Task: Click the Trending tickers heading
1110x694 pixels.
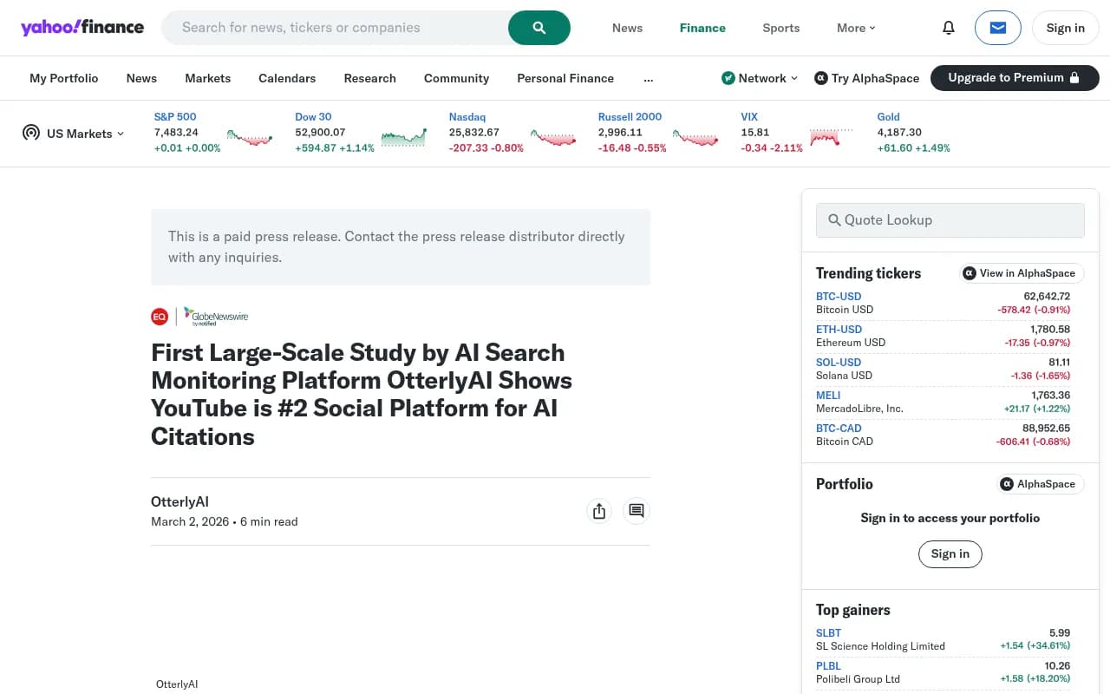Action: click(x=868, y=273)
